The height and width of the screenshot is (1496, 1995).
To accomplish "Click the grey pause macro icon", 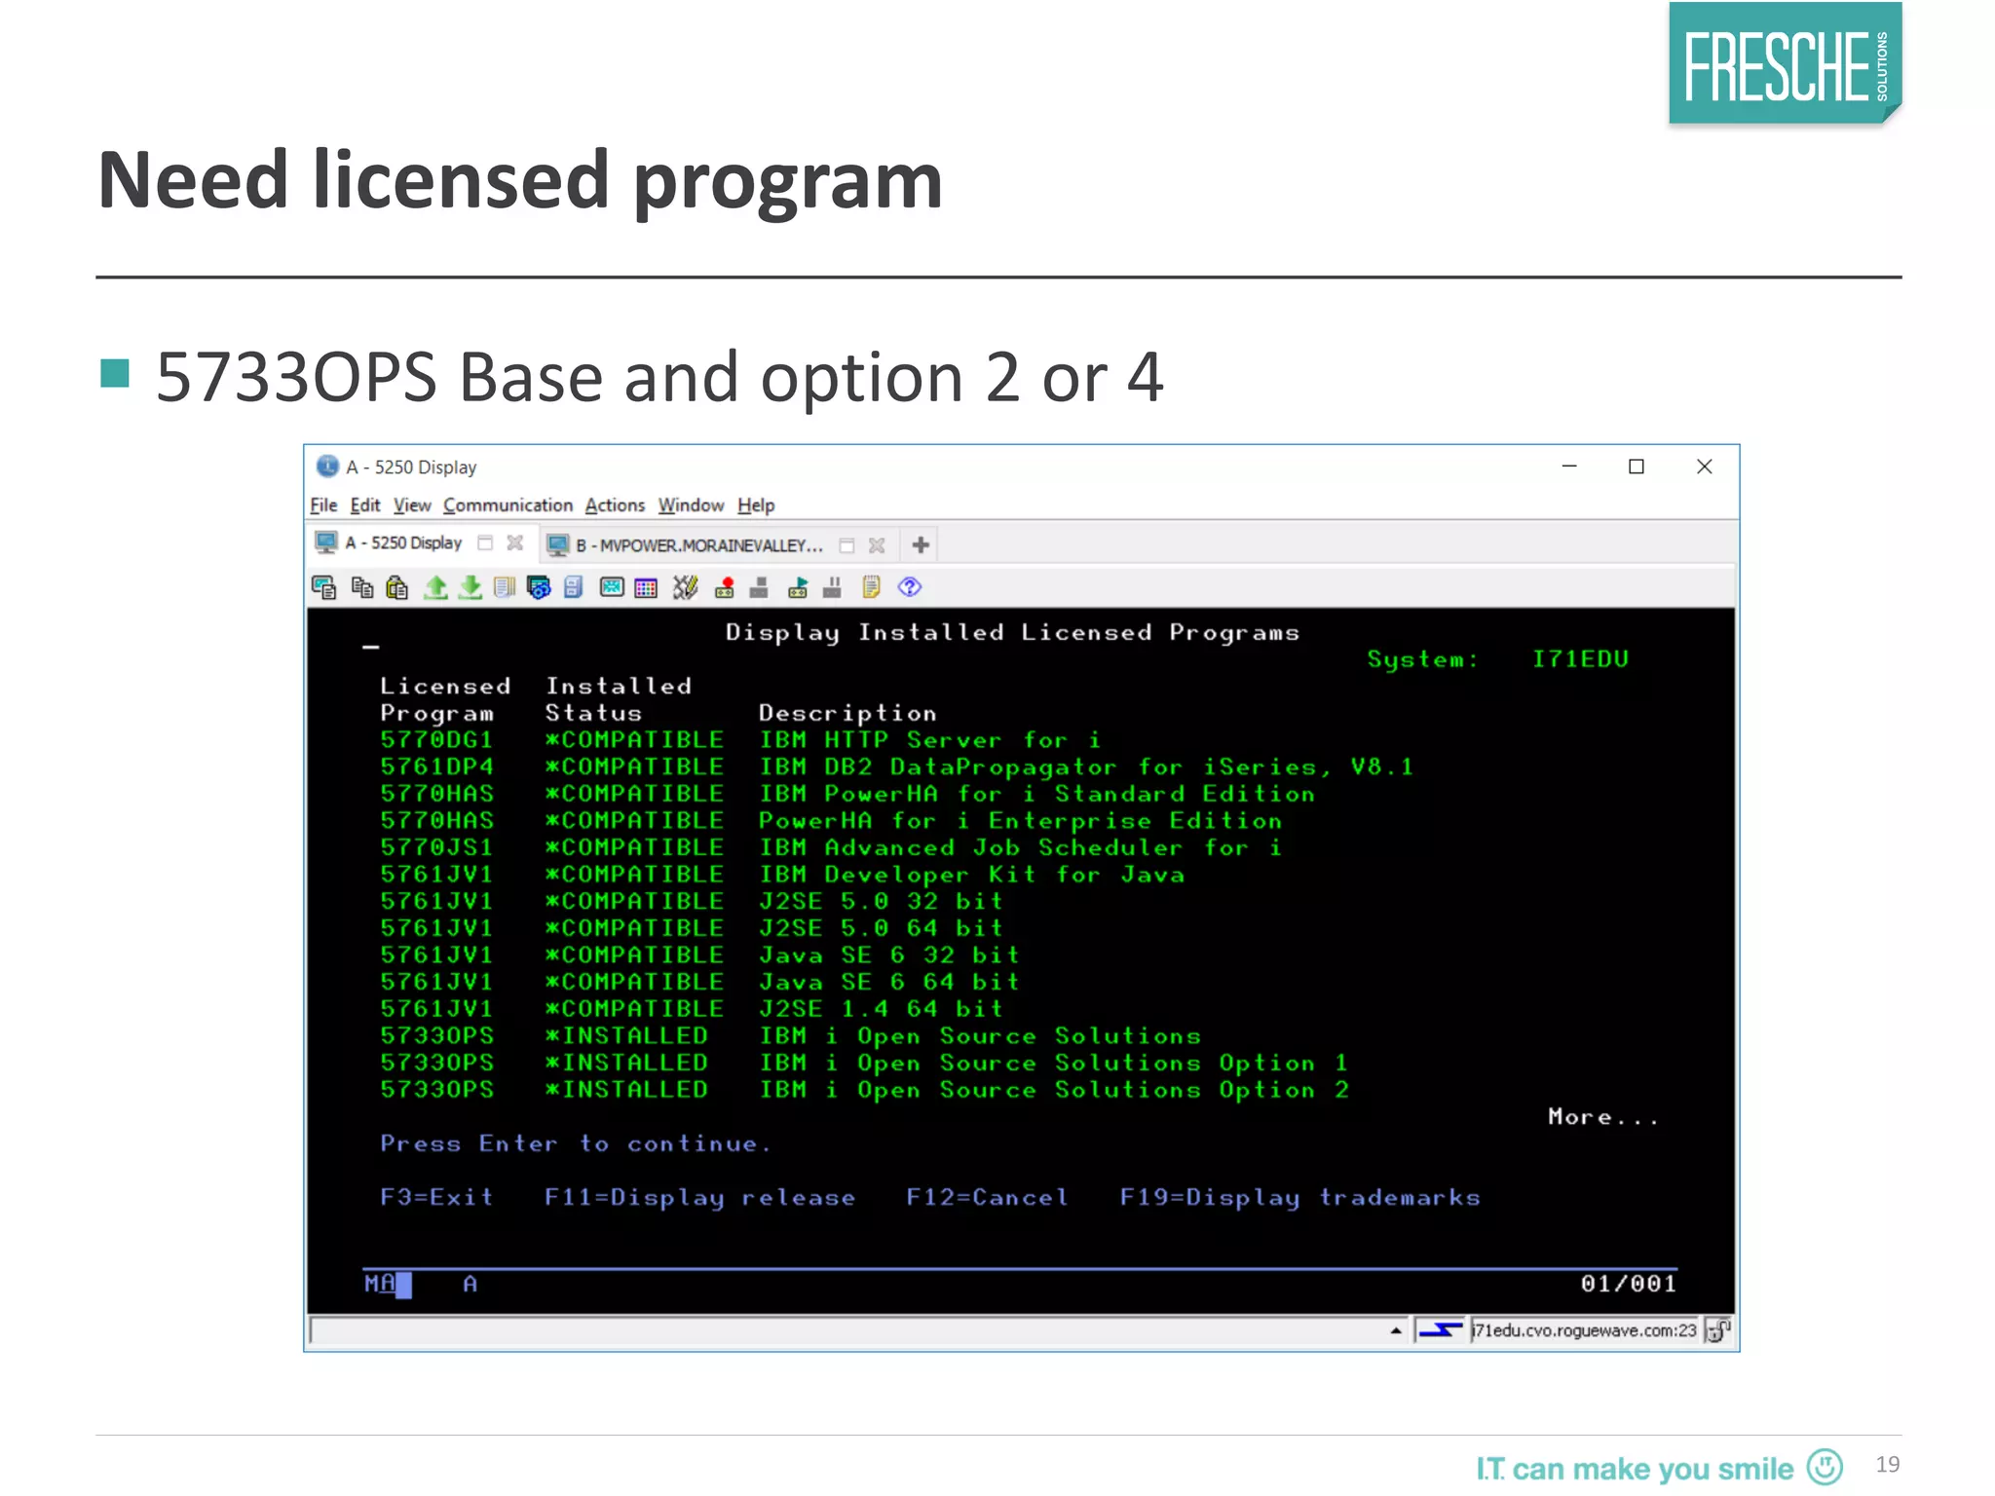I will click(x=832, y=587).
